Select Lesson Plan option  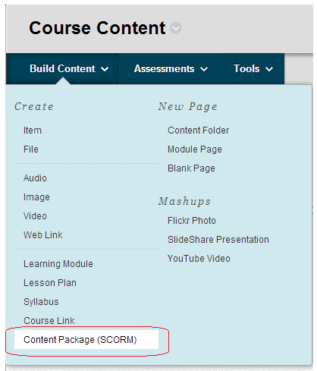coord(50,283)
